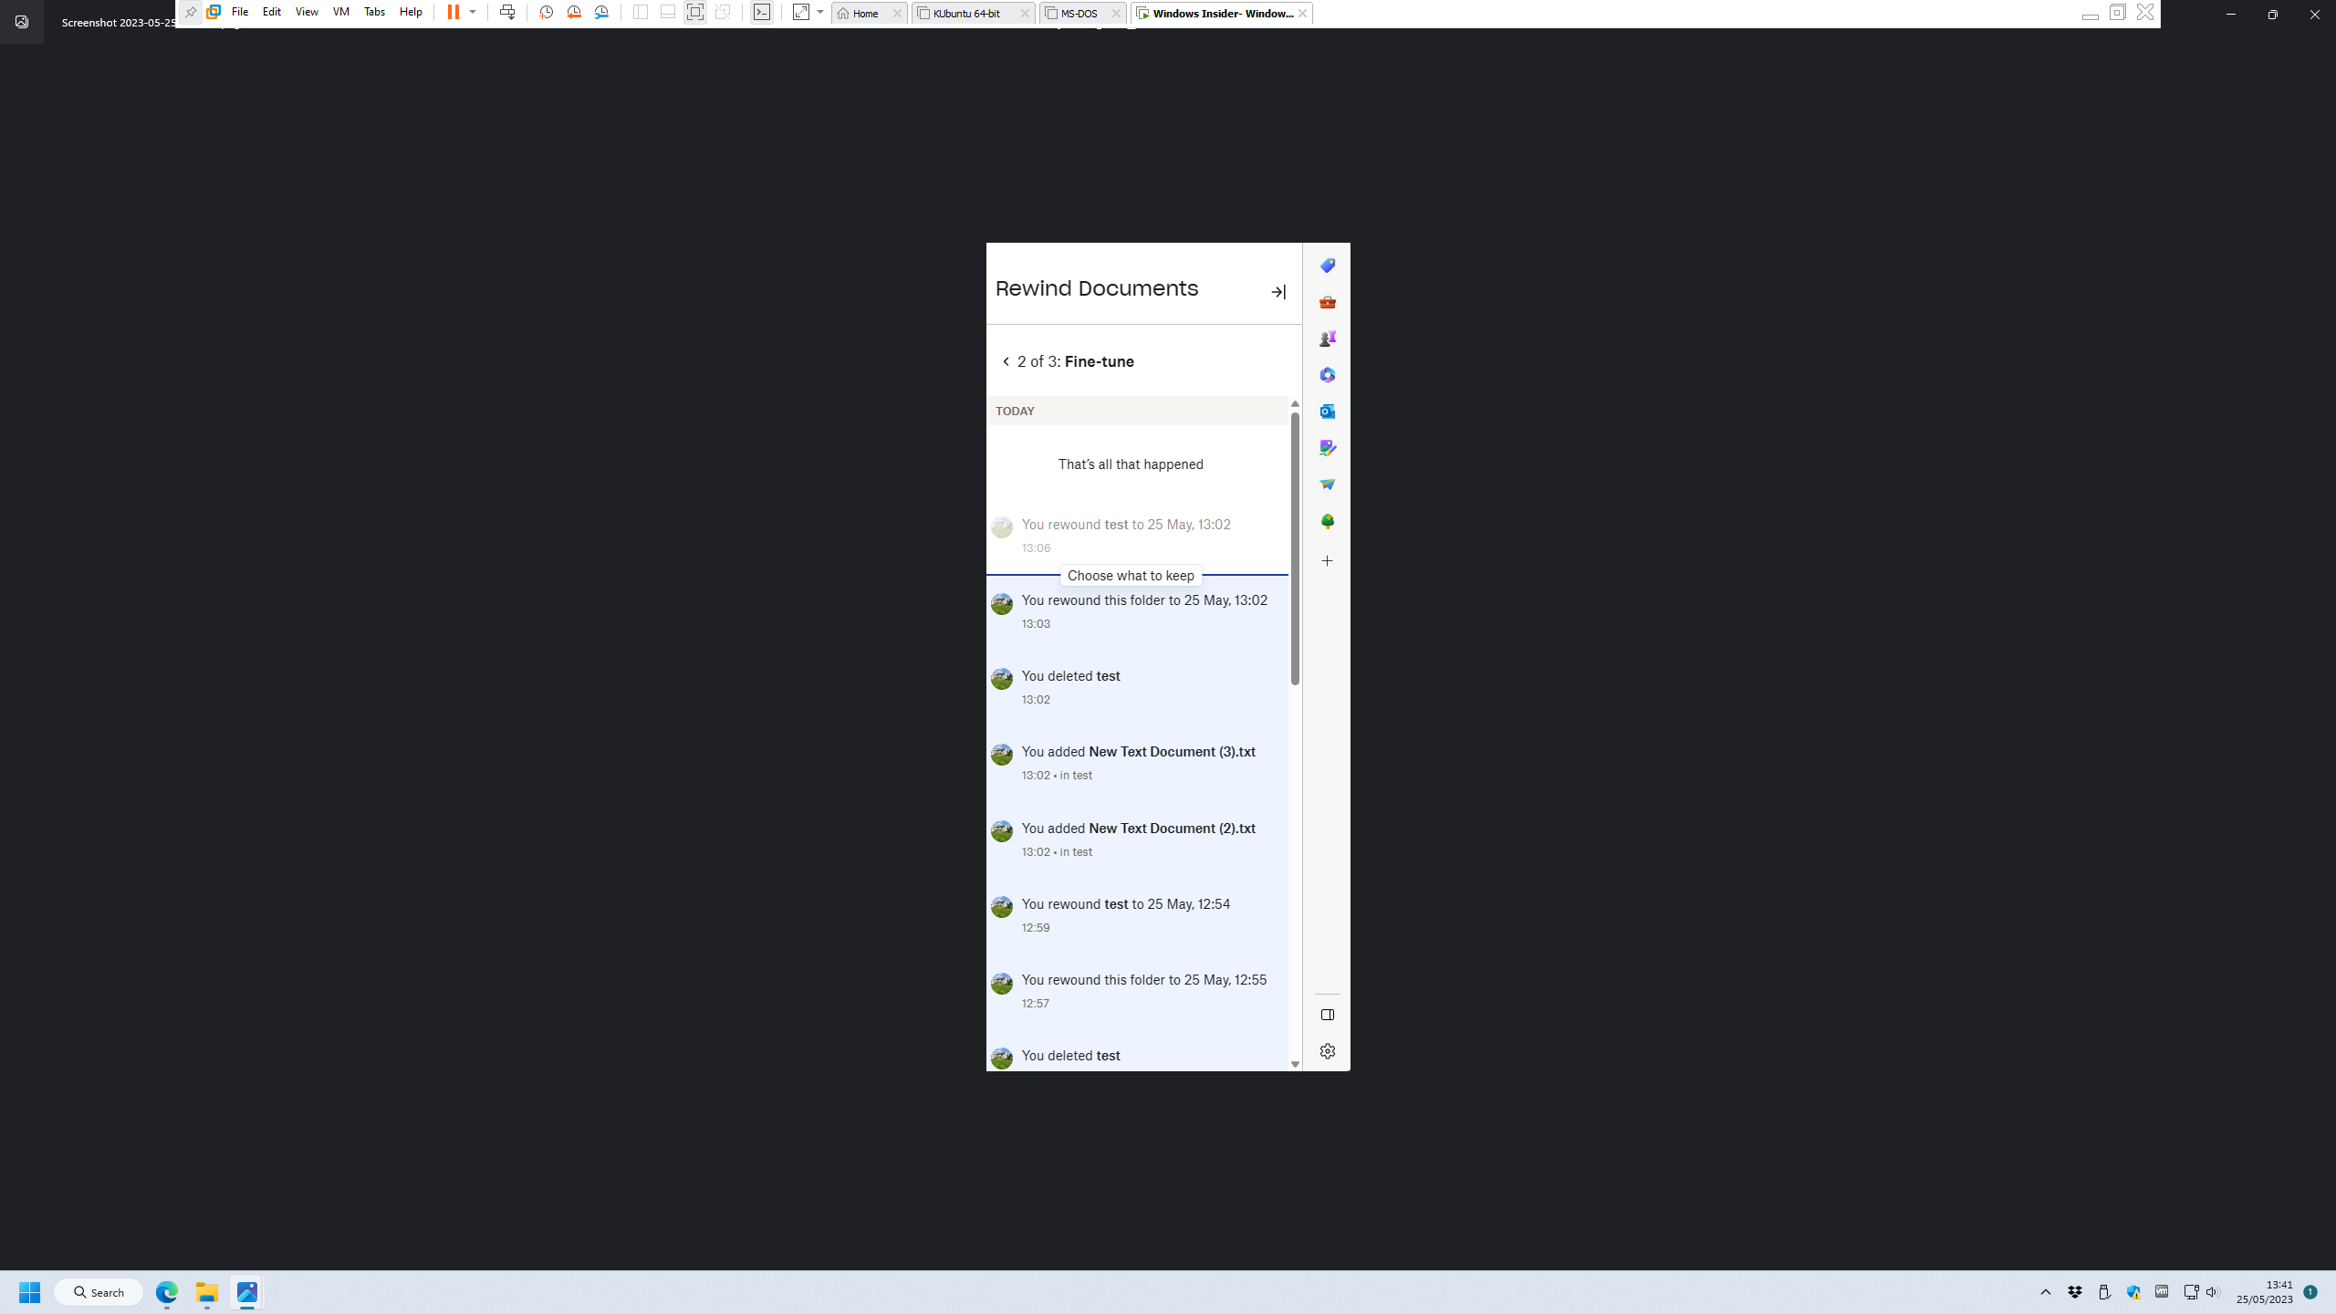Click the history list scrollbar
The height and width of the screenshot is (1314, 2336).
click(x=1295, y=547)
